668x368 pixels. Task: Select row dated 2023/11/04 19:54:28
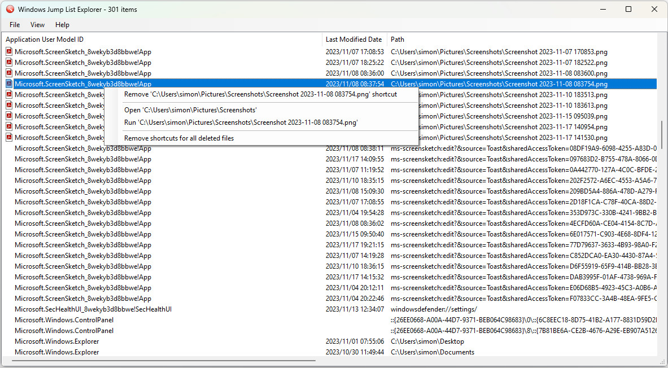(329, 213)
